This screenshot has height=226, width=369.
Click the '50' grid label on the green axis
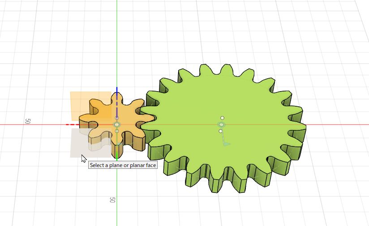tap(113, 200)
